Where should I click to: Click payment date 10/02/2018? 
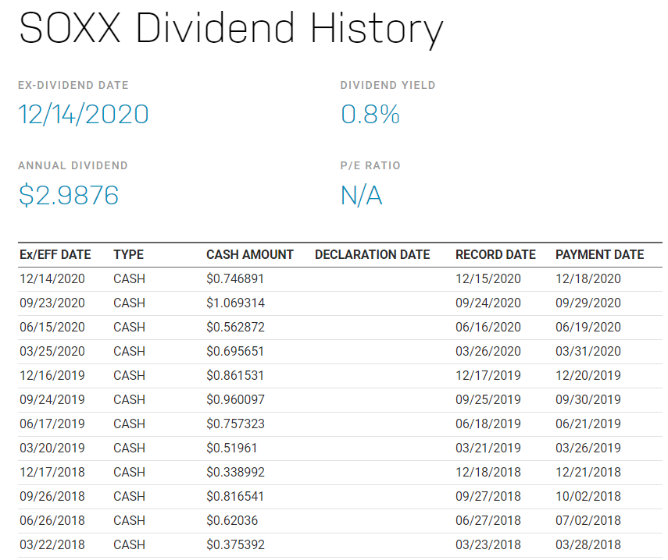(588, 497)
